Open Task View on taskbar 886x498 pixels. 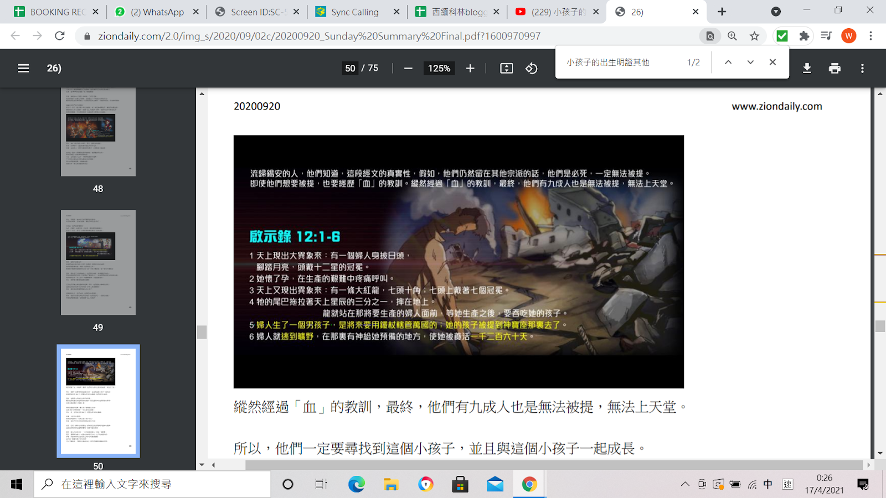321,484
